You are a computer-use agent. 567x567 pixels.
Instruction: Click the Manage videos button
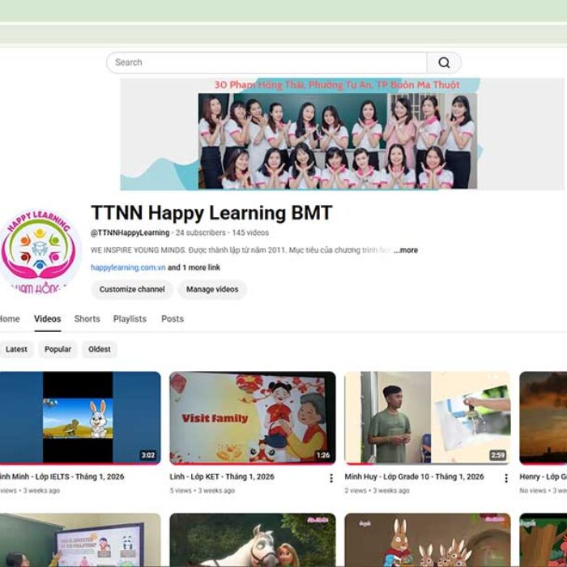click(x=212, y=289)
